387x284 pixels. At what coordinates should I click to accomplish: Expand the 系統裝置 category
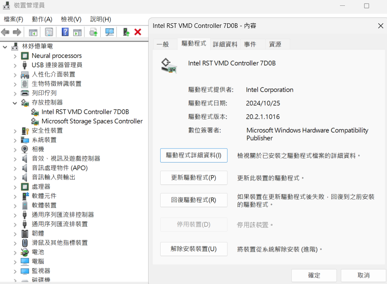(15, 141)
